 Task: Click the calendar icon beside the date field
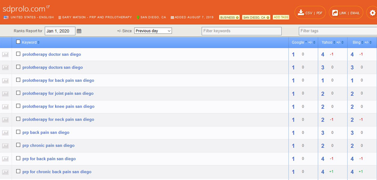[x=79, y=31]
